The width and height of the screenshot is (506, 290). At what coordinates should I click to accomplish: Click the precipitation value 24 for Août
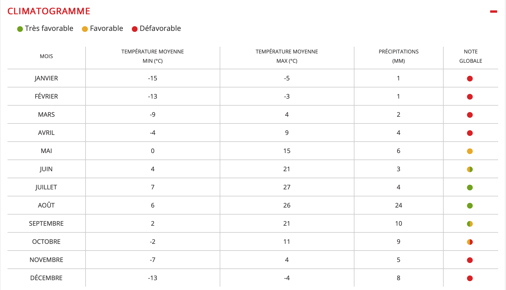(x=398, y=205)
